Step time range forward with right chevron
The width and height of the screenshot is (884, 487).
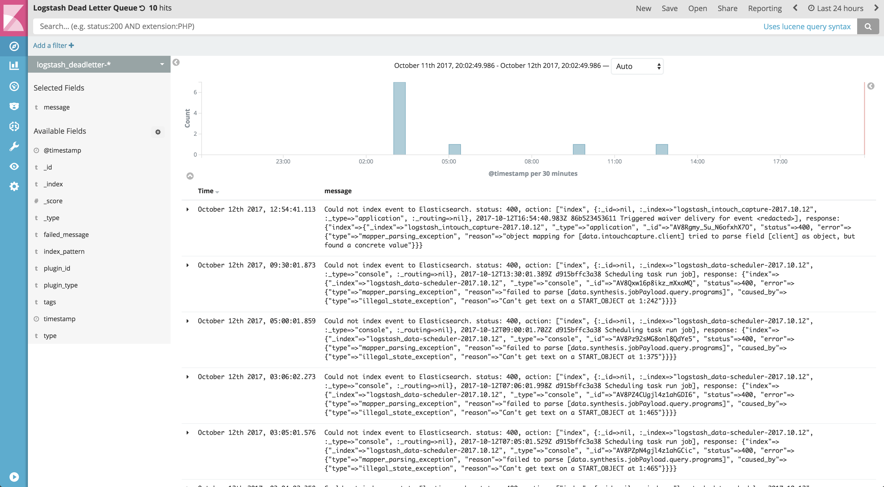click(876, 8)
